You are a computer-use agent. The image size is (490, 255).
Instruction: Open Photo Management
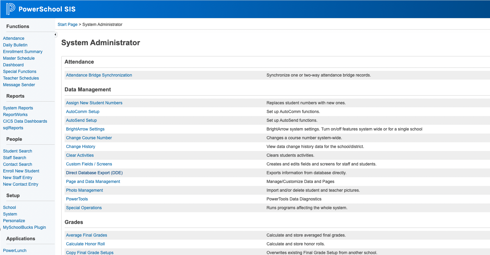click(x=84, y=190)
